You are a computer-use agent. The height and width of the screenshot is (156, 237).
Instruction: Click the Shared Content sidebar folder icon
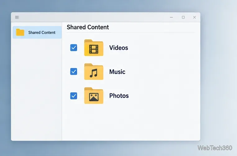coord(20,32)
